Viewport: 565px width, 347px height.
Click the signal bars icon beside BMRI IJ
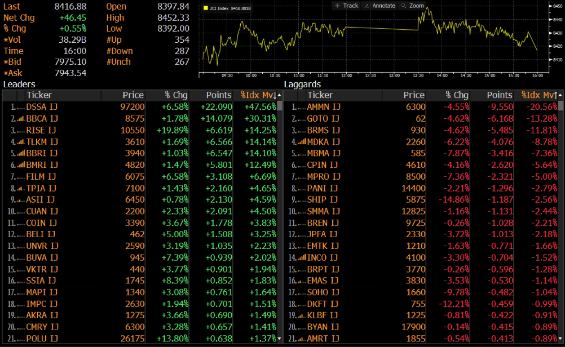point(21,165)
